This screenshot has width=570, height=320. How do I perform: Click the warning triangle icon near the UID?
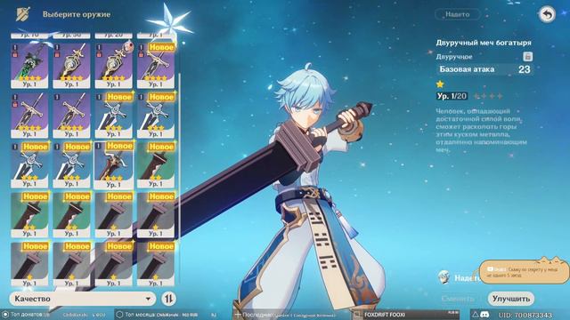coord(475,314)
